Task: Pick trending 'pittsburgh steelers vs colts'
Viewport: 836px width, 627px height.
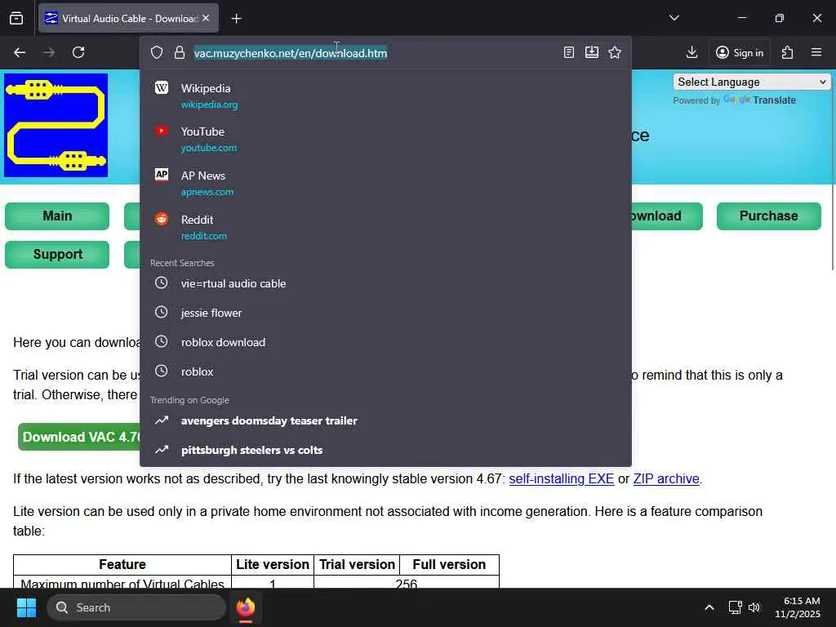Action: (385, 450)
